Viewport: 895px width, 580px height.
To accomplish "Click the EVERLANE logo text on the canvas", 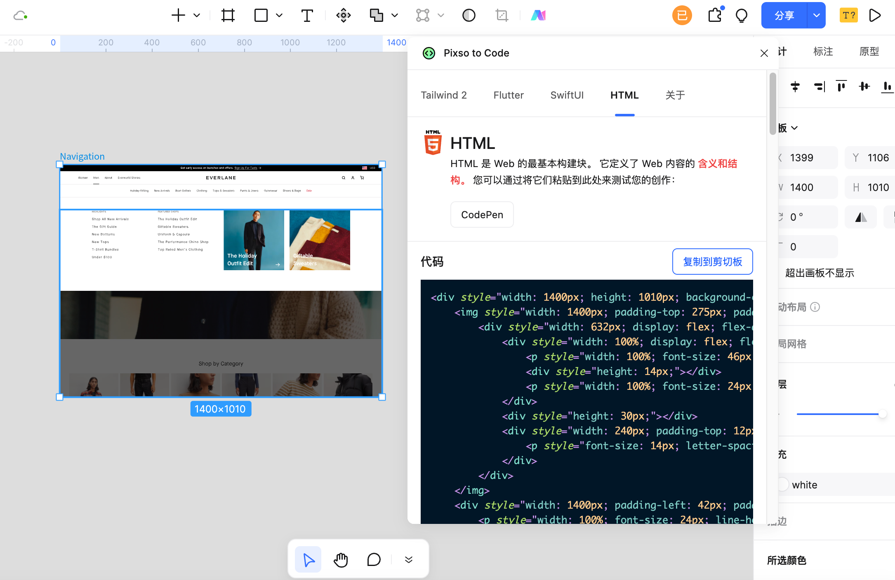I will [x=221, y=178].
